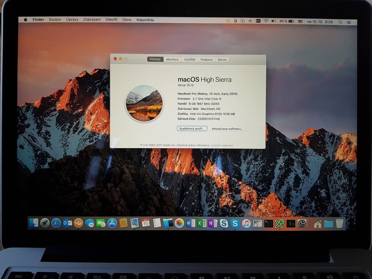Open the Apple menu
The width and height of the screenshot is (372, 279).
click(x=26, y=19)
